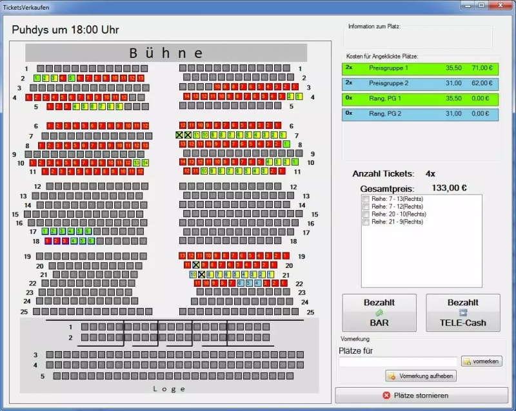Click the Bezahlt TELE-Cash payment button

(x=462, y=312)
